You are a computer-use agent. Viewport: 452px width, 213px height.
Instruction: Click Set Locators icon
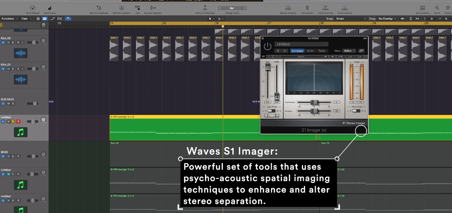coord(422,8)
